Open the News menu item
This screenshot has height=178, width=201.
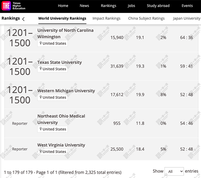click(84, 6)
